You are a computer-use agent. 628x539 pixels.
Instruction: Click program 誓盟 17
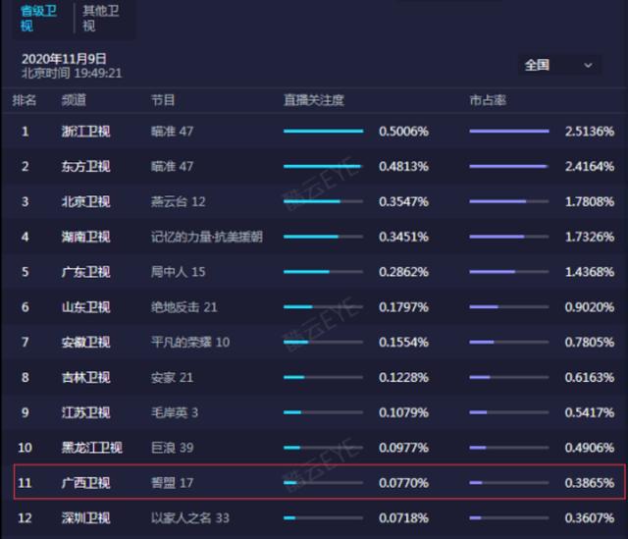click(x=173, y=483)
